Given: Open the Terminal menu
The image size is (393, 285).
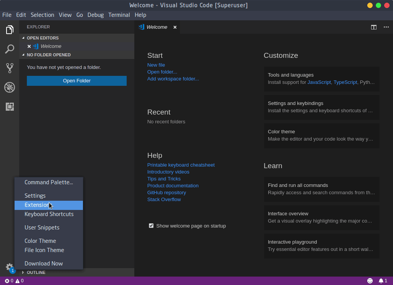Looking at the screenshot, I should (119, 15).
